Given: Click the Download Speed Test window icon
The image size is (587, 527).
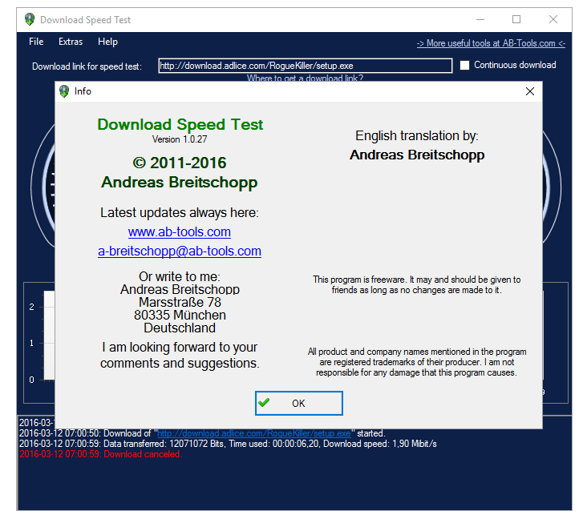Looking at the screenshot, I should (30, 19).
